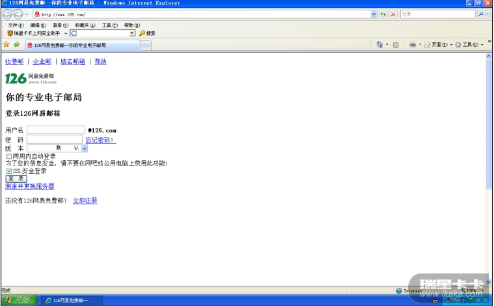Uncheck the SSL安全登录 checkbox

click(x=9, y=171)
